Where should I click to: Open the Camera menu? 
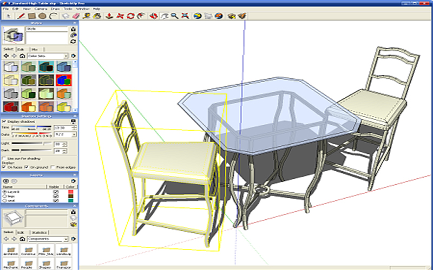[x=41, y=9]
